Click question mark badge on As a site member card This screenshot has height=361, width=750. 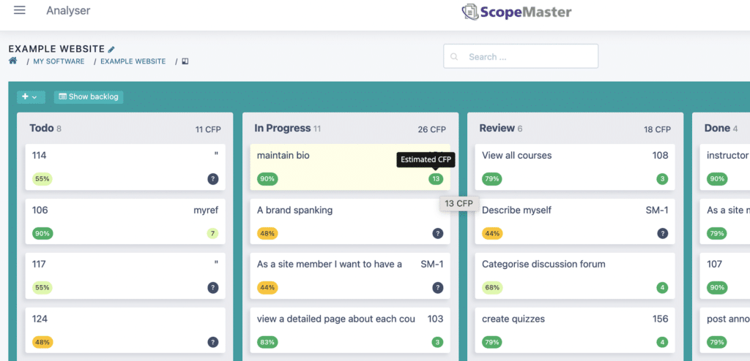pyautogui.click(x=438, y=288)
